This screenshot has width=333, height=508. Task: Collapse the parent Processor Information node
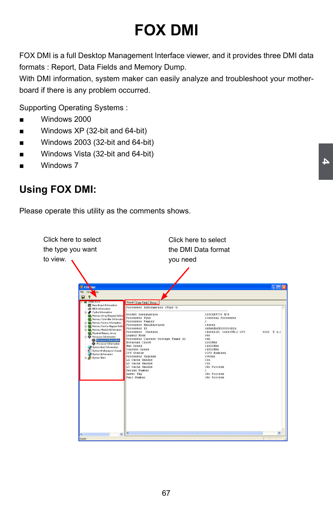[86, 337]
